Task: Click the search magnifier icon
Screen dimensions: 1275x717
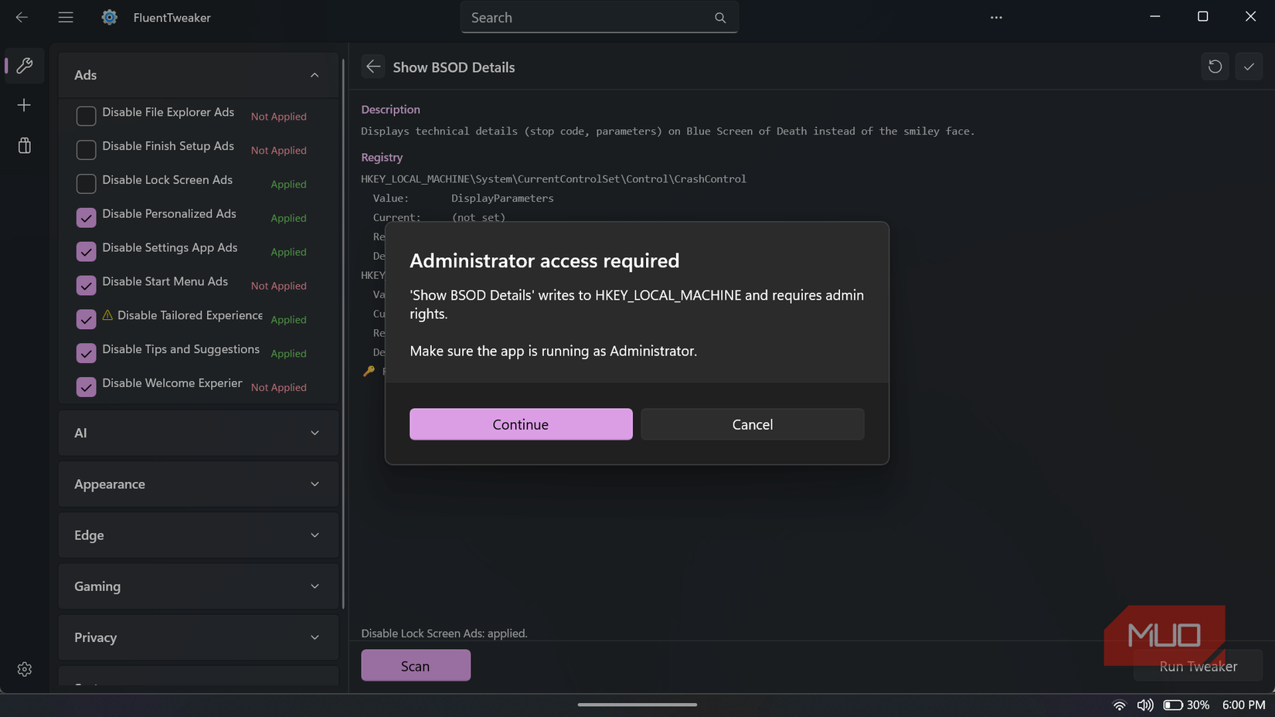Action: click(720, 18)
